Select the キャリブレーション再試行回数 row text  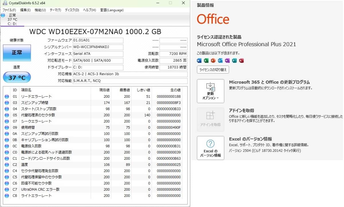point(45,140)
